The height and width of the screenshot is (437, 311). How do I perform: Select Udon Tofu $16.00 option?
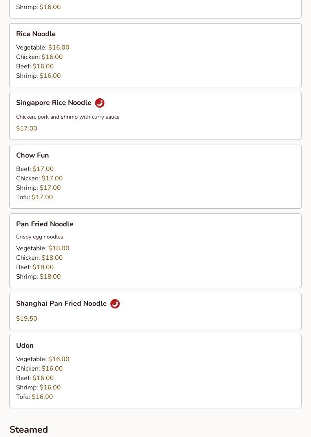coord(35,397)
